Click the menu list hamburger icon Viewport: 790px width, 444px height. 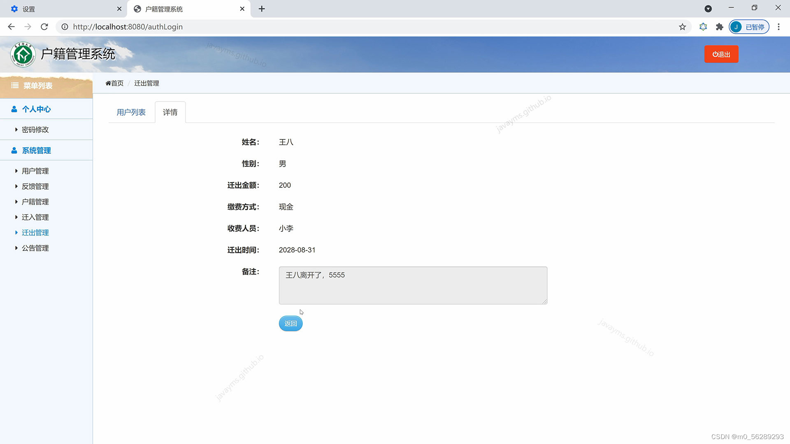[x=15, y=86]
